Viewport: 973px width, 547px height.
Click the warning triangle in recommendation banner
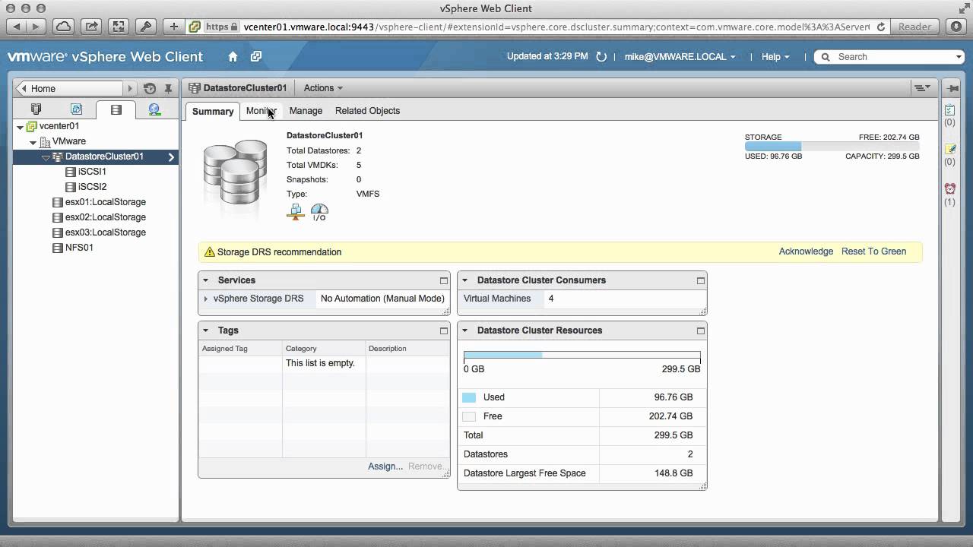210,252
